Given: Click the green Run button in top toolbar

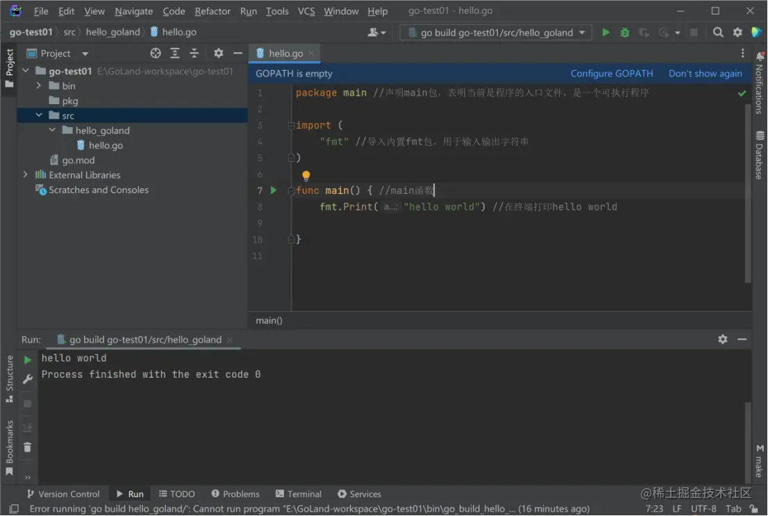Looking at the screenshot, I should click(x=606, y=32).
